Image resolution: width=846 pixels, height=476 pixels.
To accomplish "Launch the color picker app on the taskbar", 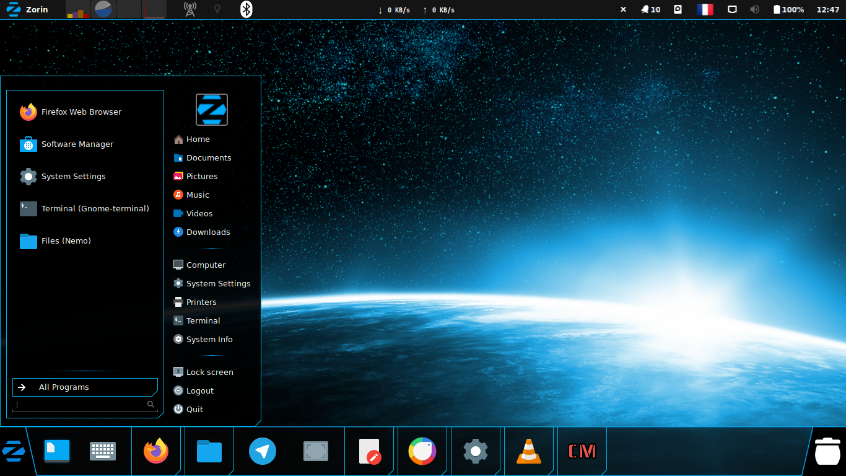I will 422,451.
